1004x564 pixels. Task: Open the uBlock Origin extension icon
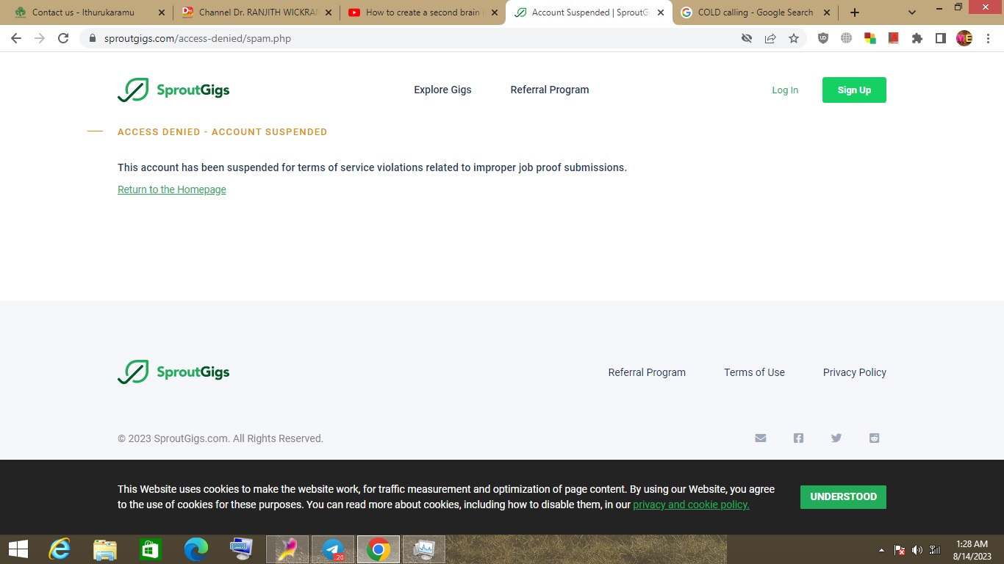(x=823, y=38)
